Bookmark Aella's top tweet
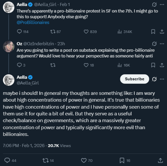Screen dimensions: 167x166 click(x=153, y=32)
